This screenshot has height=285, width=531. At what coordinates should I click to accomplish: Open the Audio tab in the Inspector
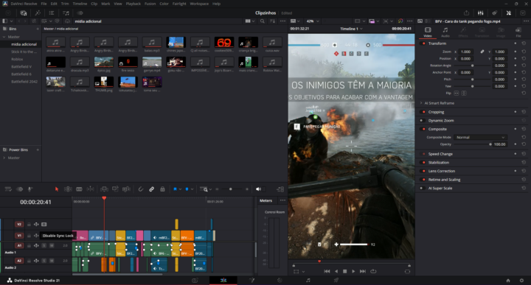pyautogui.click(x=445, y=32)
